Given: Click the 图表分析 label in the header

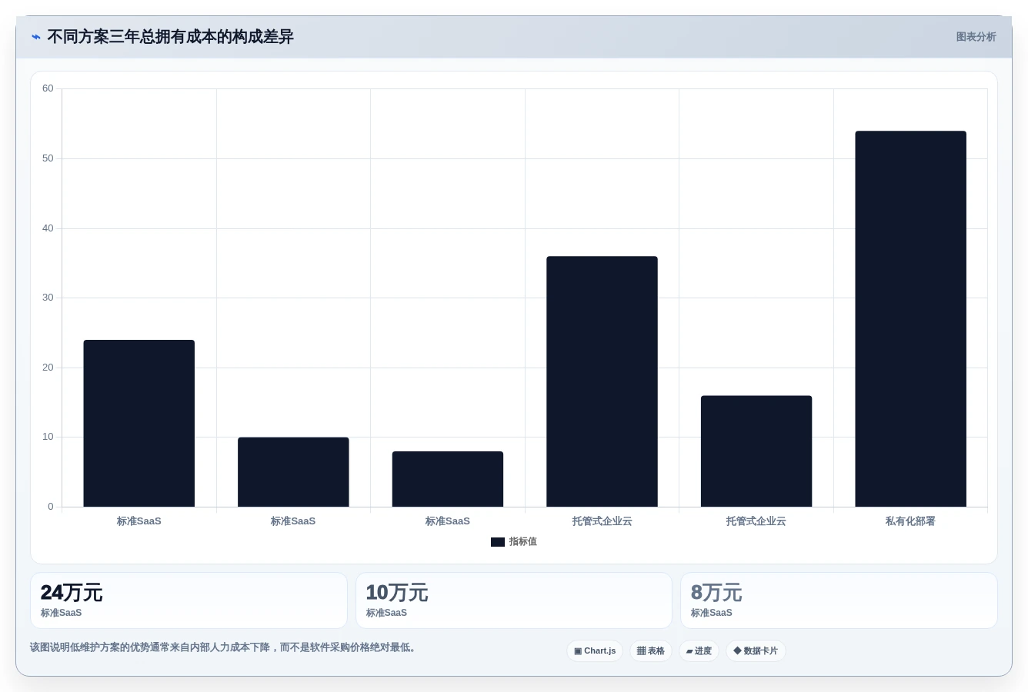Looking at the screenshot, I should click(976, 37).
